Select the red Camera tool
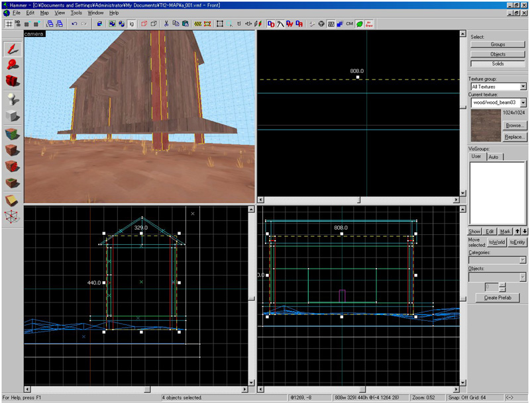 coord(13,81)
